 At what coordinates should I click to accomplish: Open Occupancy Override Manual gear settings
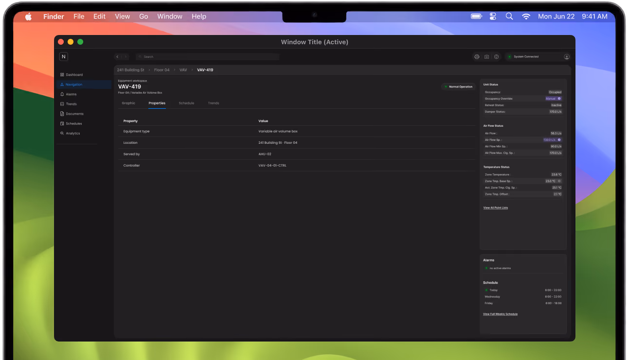point(559,99)
